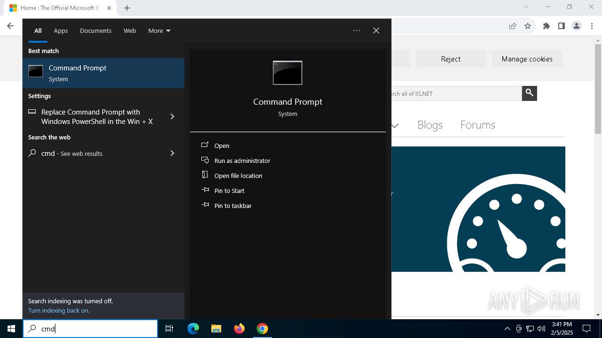This screenshot has height=338, width=602.
Task: Switch to the Web search tab
Action: (x=130, y=31)
